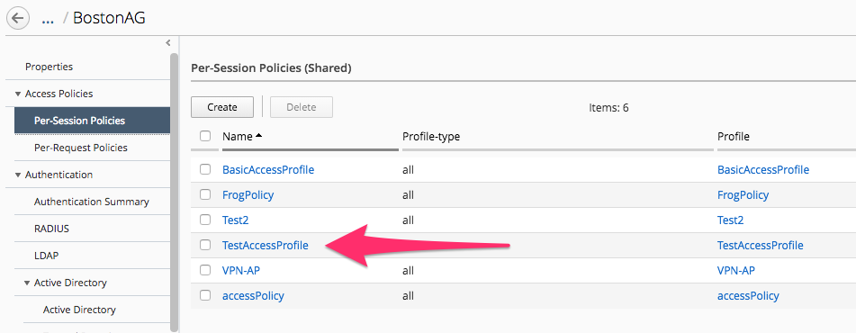The height and width of the screenshot is (333, 856).
Task: Go back using the circular arrow icon
Action: point(18,18)
